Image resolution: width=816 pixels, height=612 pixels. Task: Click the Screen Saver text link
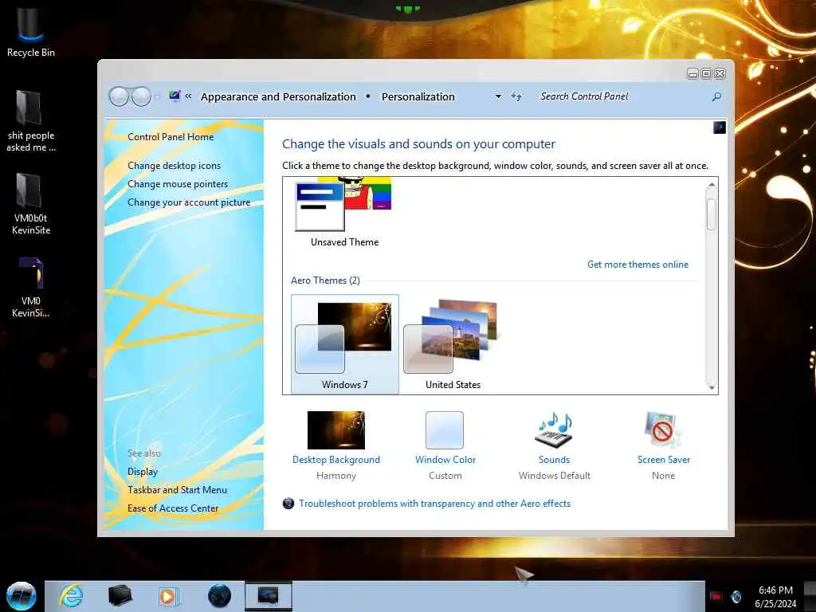(x=664, y=460)
